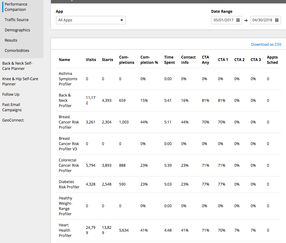
Task: Open the end date calendar icon
Action: 277,20
